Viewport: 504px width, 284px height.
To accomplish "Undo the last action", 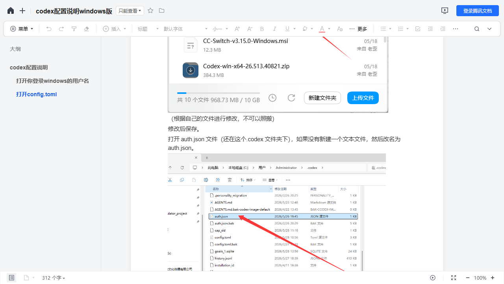I will 49,29.
